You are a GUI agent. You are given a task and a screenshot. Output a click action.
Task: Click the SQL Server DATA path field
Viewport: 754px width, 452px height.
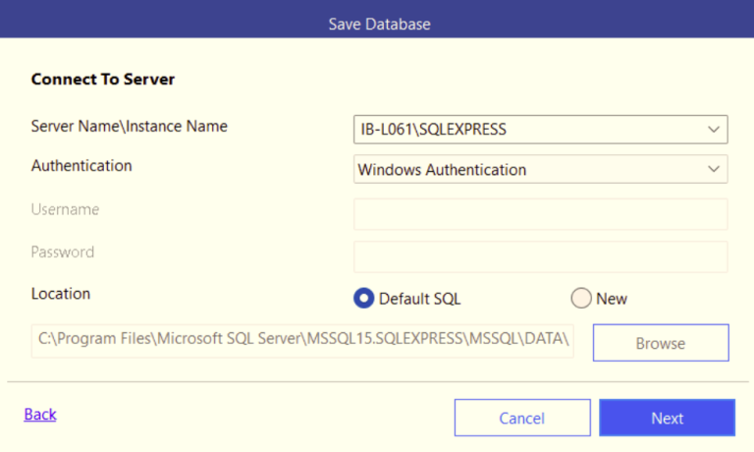(302, 341)
